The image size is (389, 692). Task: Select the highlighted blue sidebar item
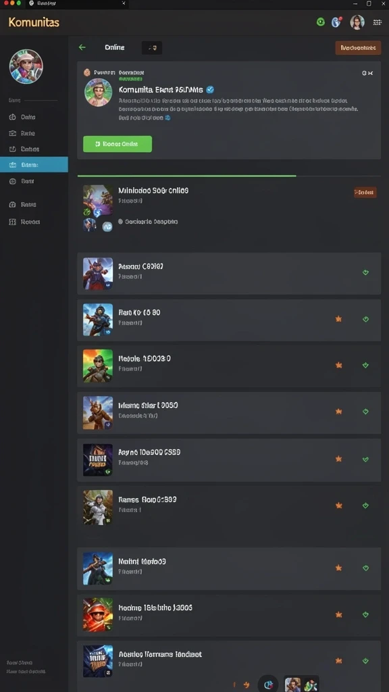tap(34, 165)
